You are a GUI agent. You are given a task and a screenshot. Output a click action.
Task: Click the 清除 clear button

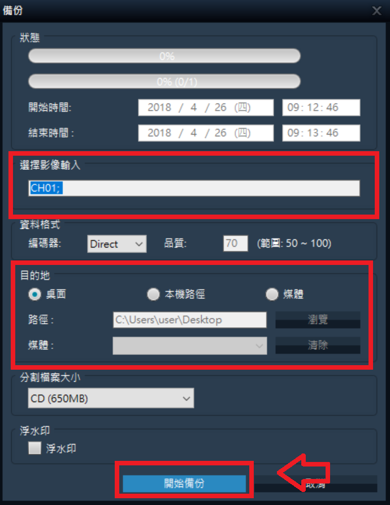click(x=318, y=345)
